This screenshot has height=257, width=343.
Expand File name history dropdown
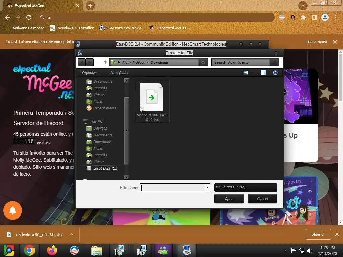[207, 187]
